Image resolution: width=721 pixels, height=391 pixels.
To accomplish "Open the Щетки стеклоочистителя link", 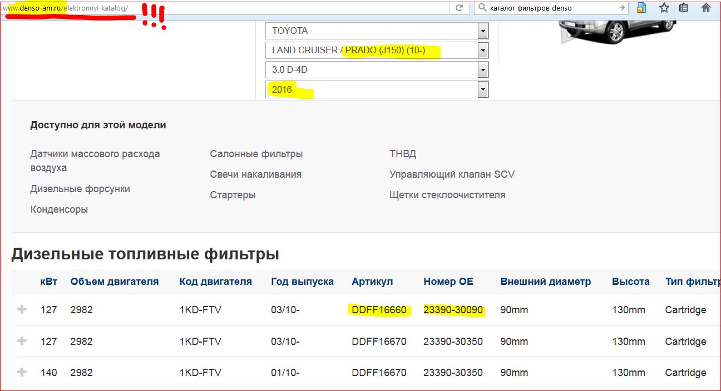I will coord(447,195).
